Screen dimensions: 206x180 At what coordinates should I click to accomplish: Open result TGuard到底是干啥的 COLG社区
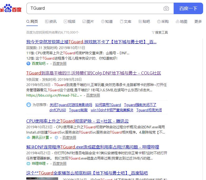click(94, 73)
